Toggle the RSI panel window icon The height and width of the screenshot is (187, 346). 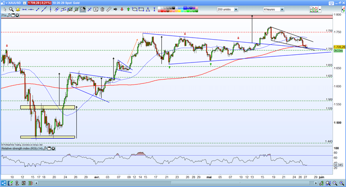49,148
